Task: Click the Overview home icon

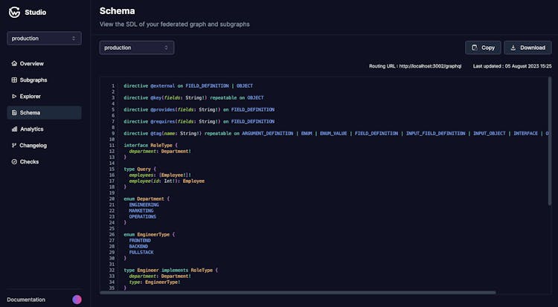Action: 13,64
